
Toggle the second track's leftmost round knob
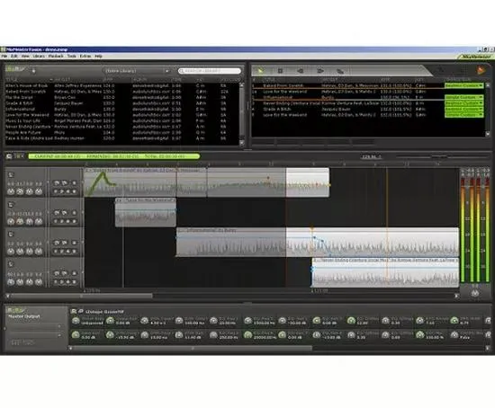point(11,222)
